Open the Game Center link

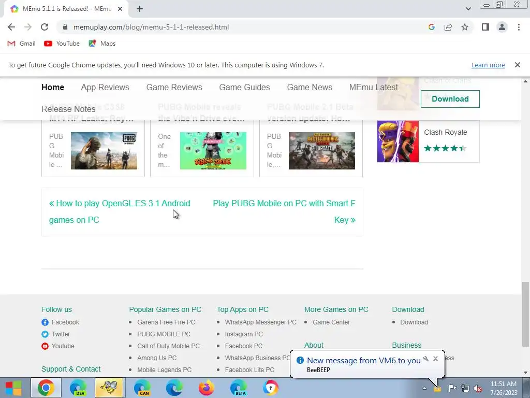click(x=331, y=322)
